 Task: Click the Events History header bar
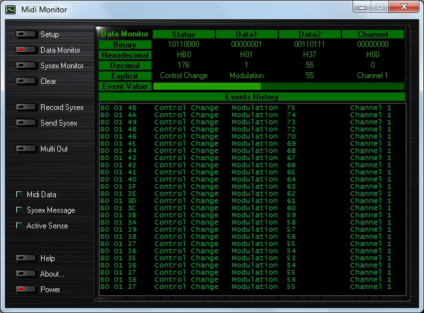coord(252,96)
